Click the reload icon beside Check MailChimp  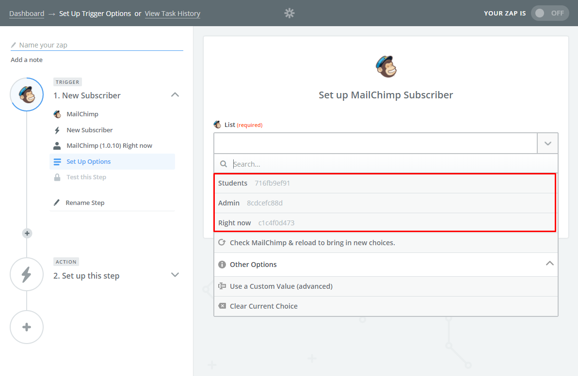point(222,242)
